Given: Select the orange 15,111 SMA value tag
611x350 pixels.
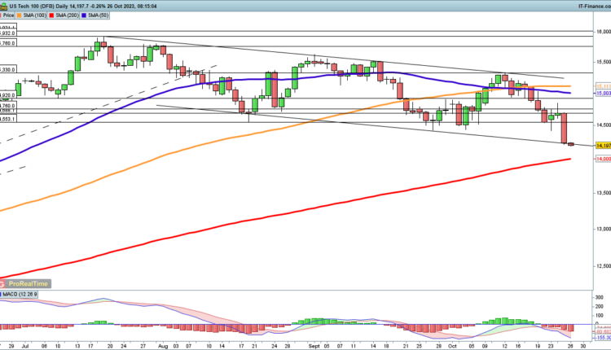Looking at the screenshot, I should 603,85.
